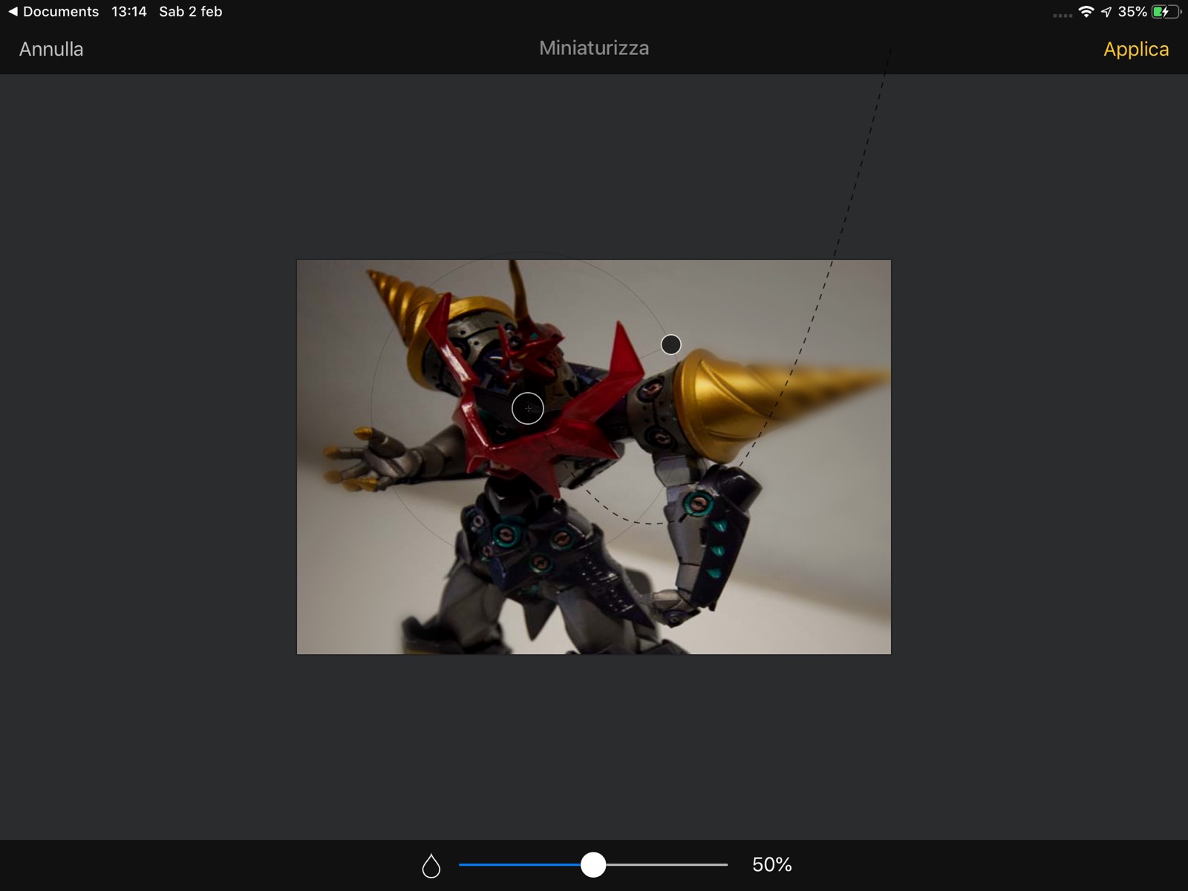Tap the location services arrow icon
Screen dimensions: 1188x891
click(x=1106, y=12)
